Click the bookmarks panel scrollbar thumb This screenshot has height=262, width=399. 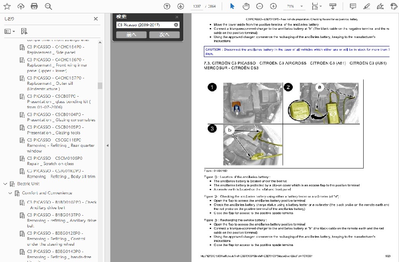click(x=100, y=86)
